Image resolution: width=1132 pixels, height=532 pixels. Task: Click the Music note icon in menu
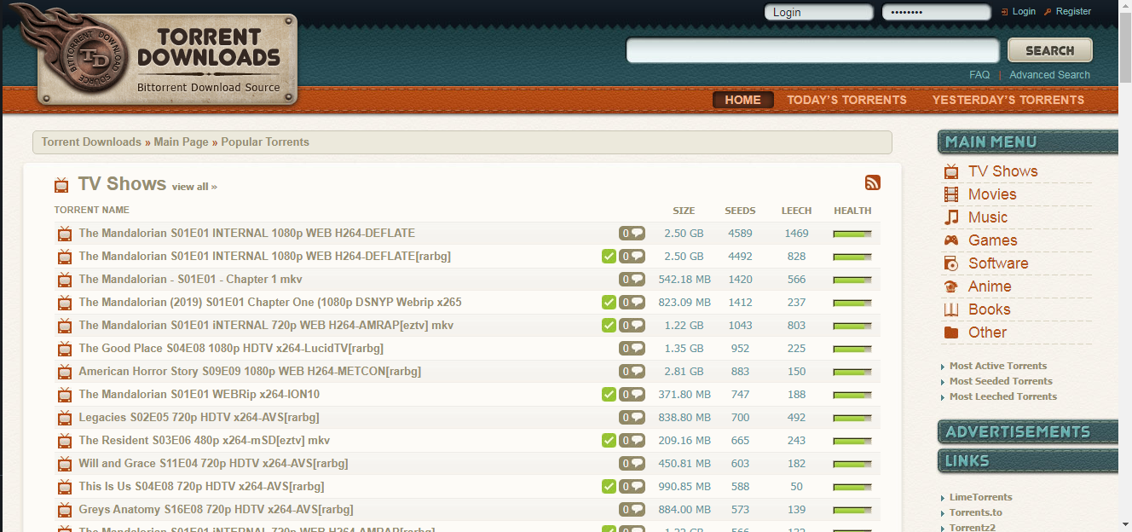950,217
